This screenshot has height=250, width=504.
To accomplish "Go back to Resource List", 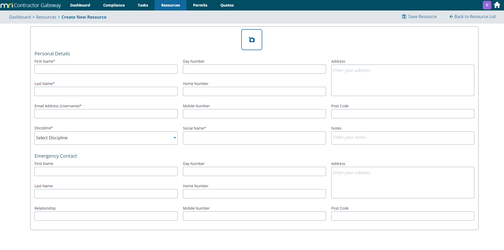I will (472, 17).
